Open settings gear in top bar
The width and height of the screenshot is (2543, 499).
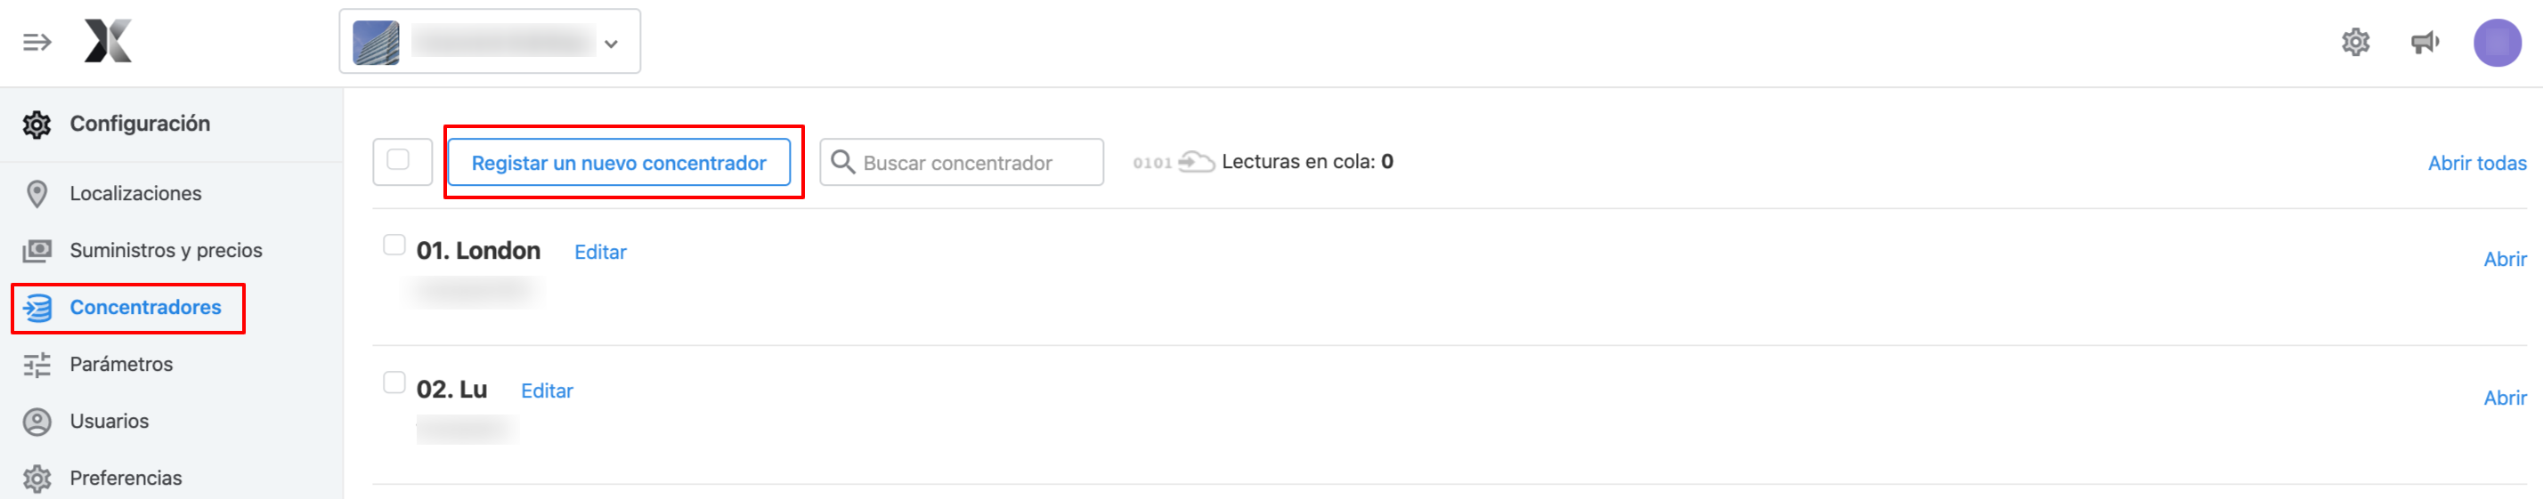(2355, 43)
